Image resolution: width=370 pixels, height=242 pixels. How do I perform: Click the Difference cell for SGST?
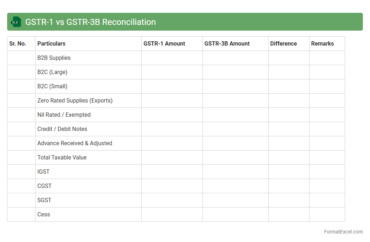pyautogui.click(x=289, y=200)
